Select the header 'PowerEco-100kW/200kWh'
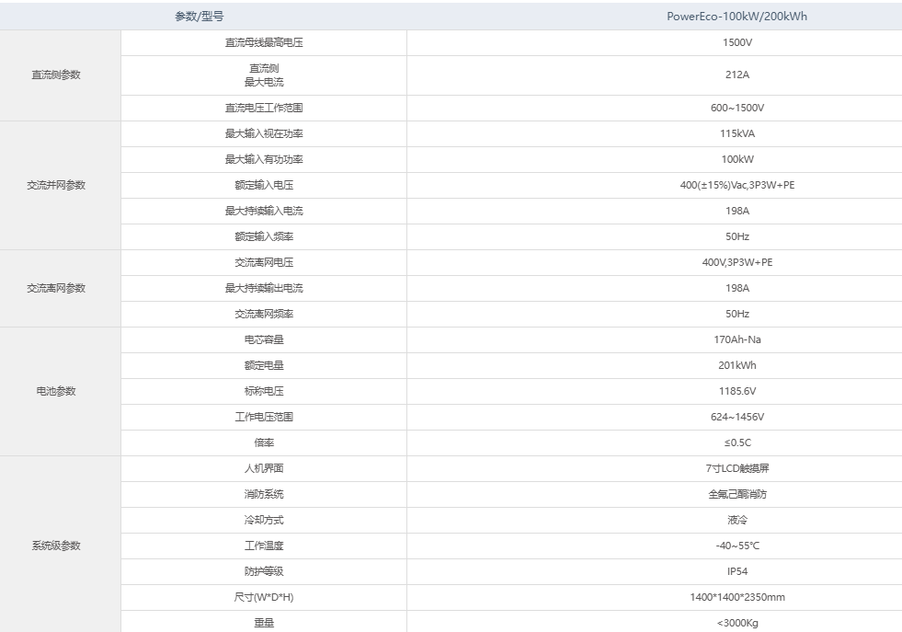Viewport: 902px width, 632px height. (x=736, y=17)
